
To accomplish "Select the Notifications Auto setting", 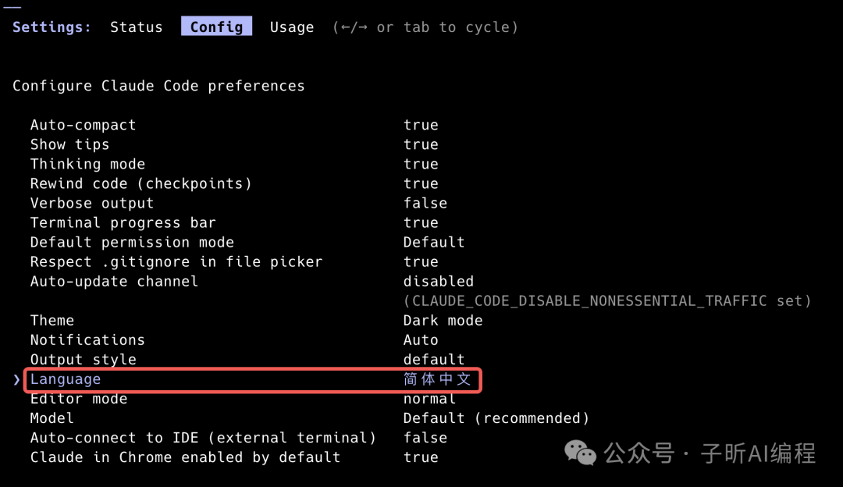I will pos(421,340).
